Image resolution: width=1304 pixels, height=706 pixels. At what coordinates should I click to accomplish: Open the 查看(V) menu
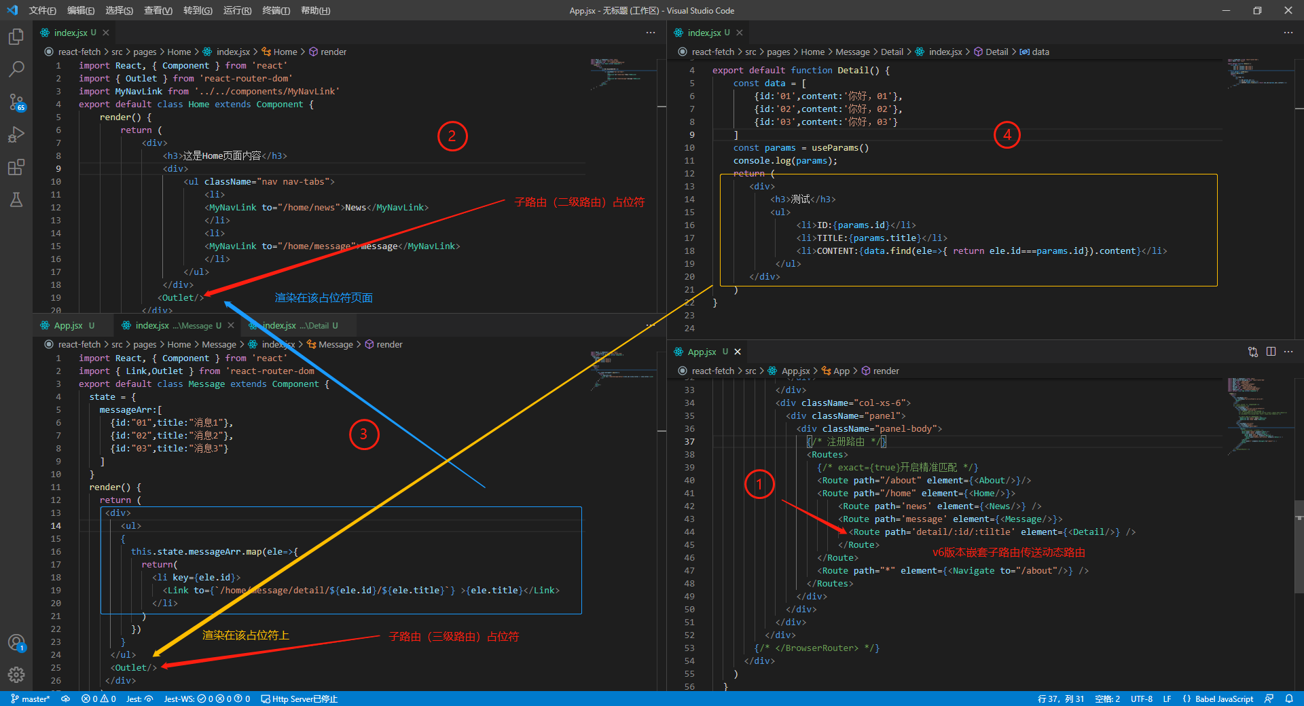pos(158,10)
